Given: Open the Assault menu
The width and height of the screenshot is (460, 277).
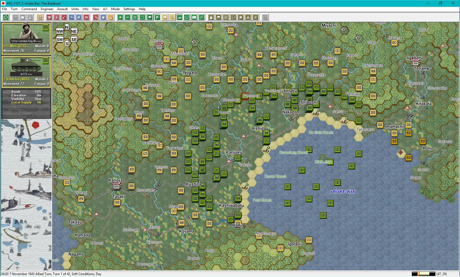Looking at the screenshot, I should (62, 9).
